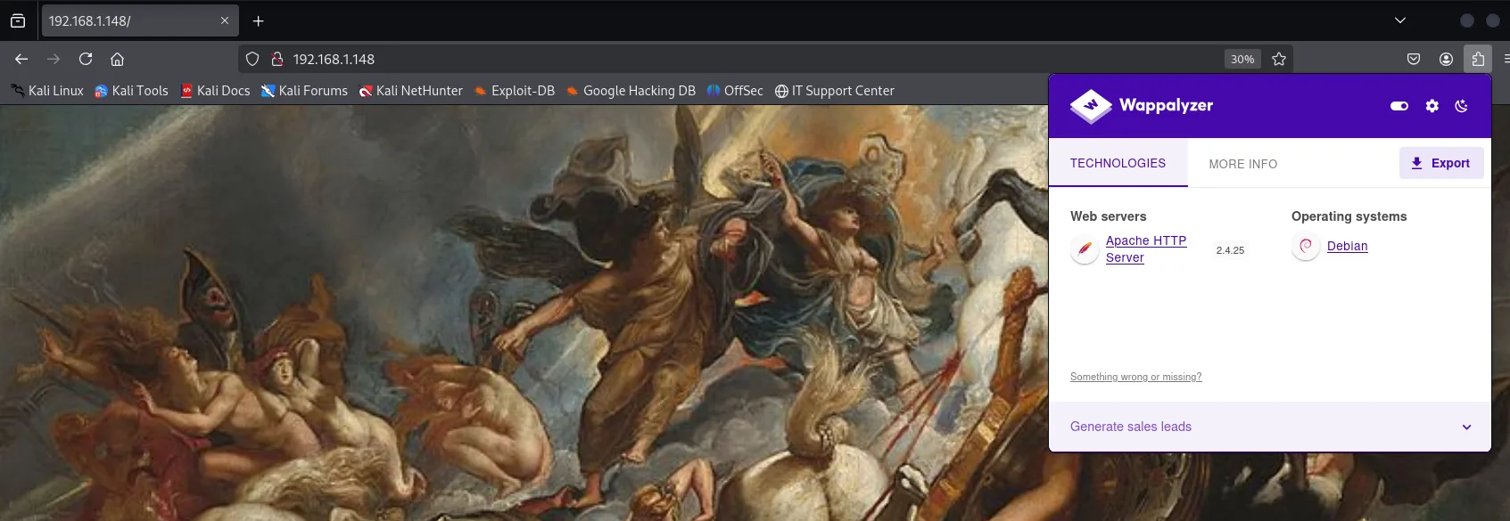Open the Kali Tools bookmark
This screenshot has width=1510, height=521.
coord(131,91)
